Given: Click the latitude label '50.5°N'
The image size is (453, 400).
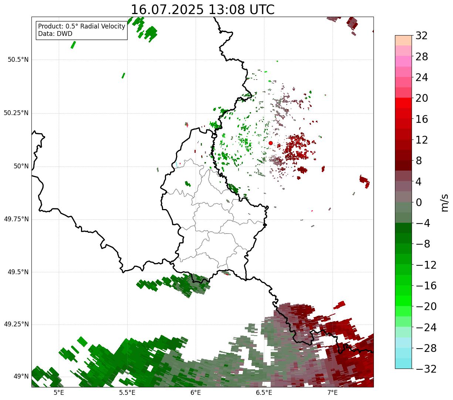Looking at the screenshot, I should (x=18, y=60).
